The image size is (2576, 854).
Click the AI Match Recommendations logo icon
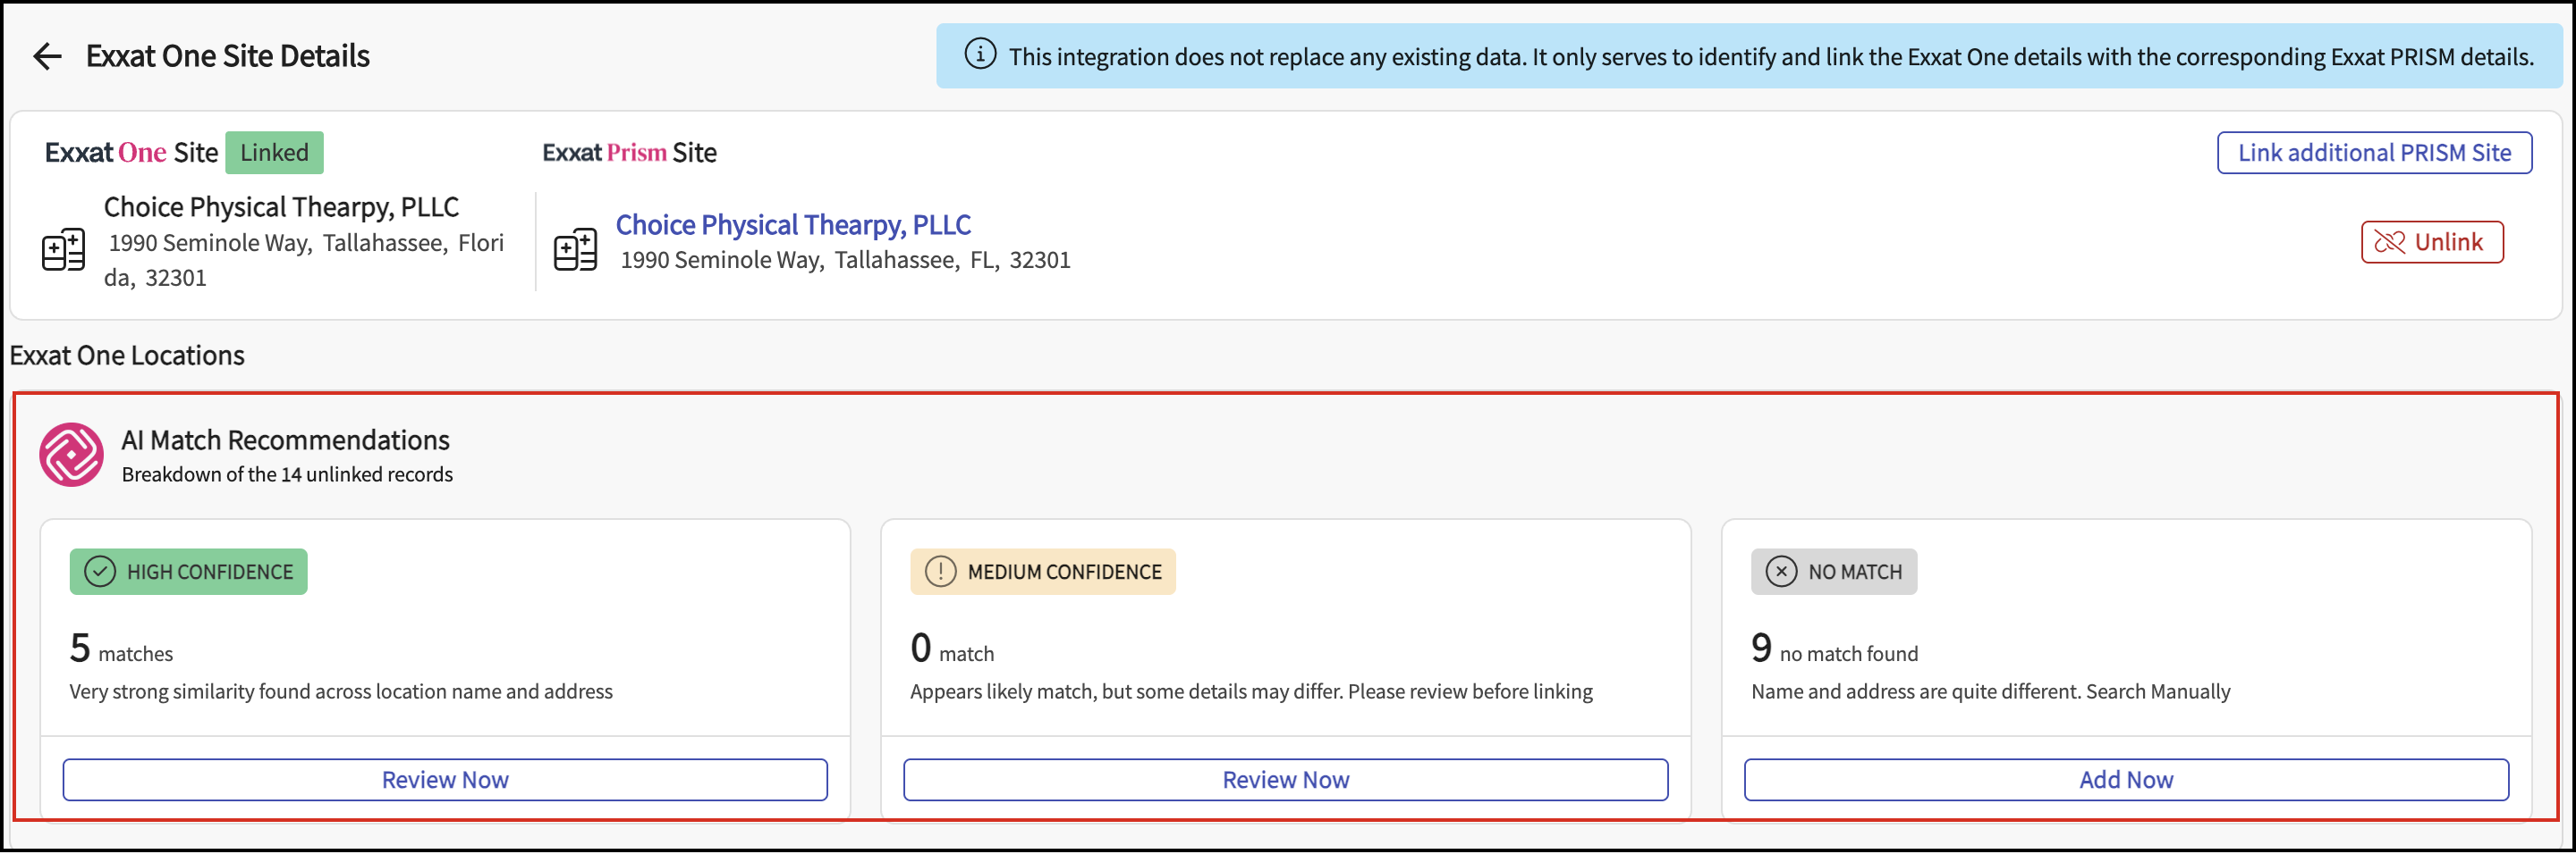pyautogui.click(x=71, y=456)
